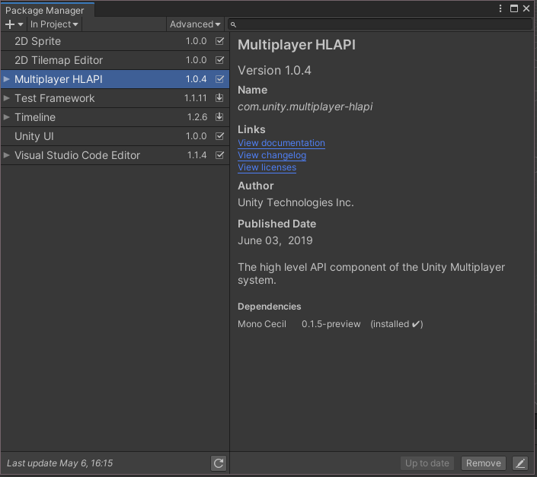This screenshot has width=537, height=477.
Task: Expand the Test Framework versions arrow
Action: pos(6,98)
